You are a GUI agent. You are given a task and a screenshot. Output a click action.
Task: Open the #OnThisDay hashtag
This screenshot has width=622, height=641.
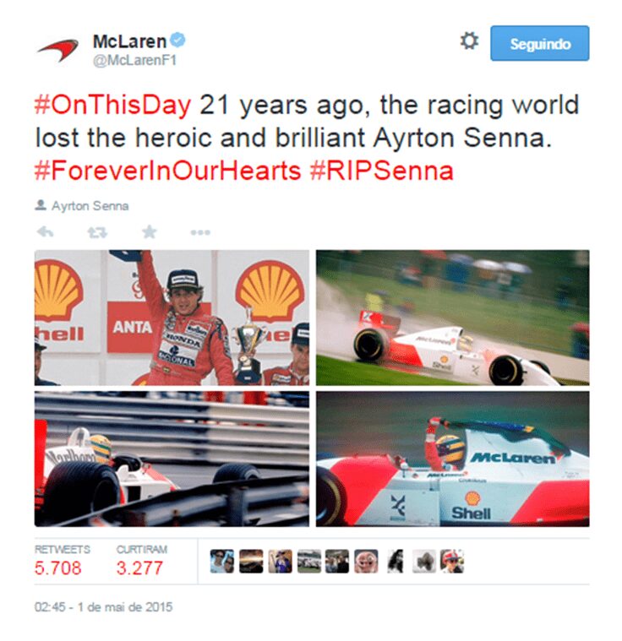click(113, 105)
